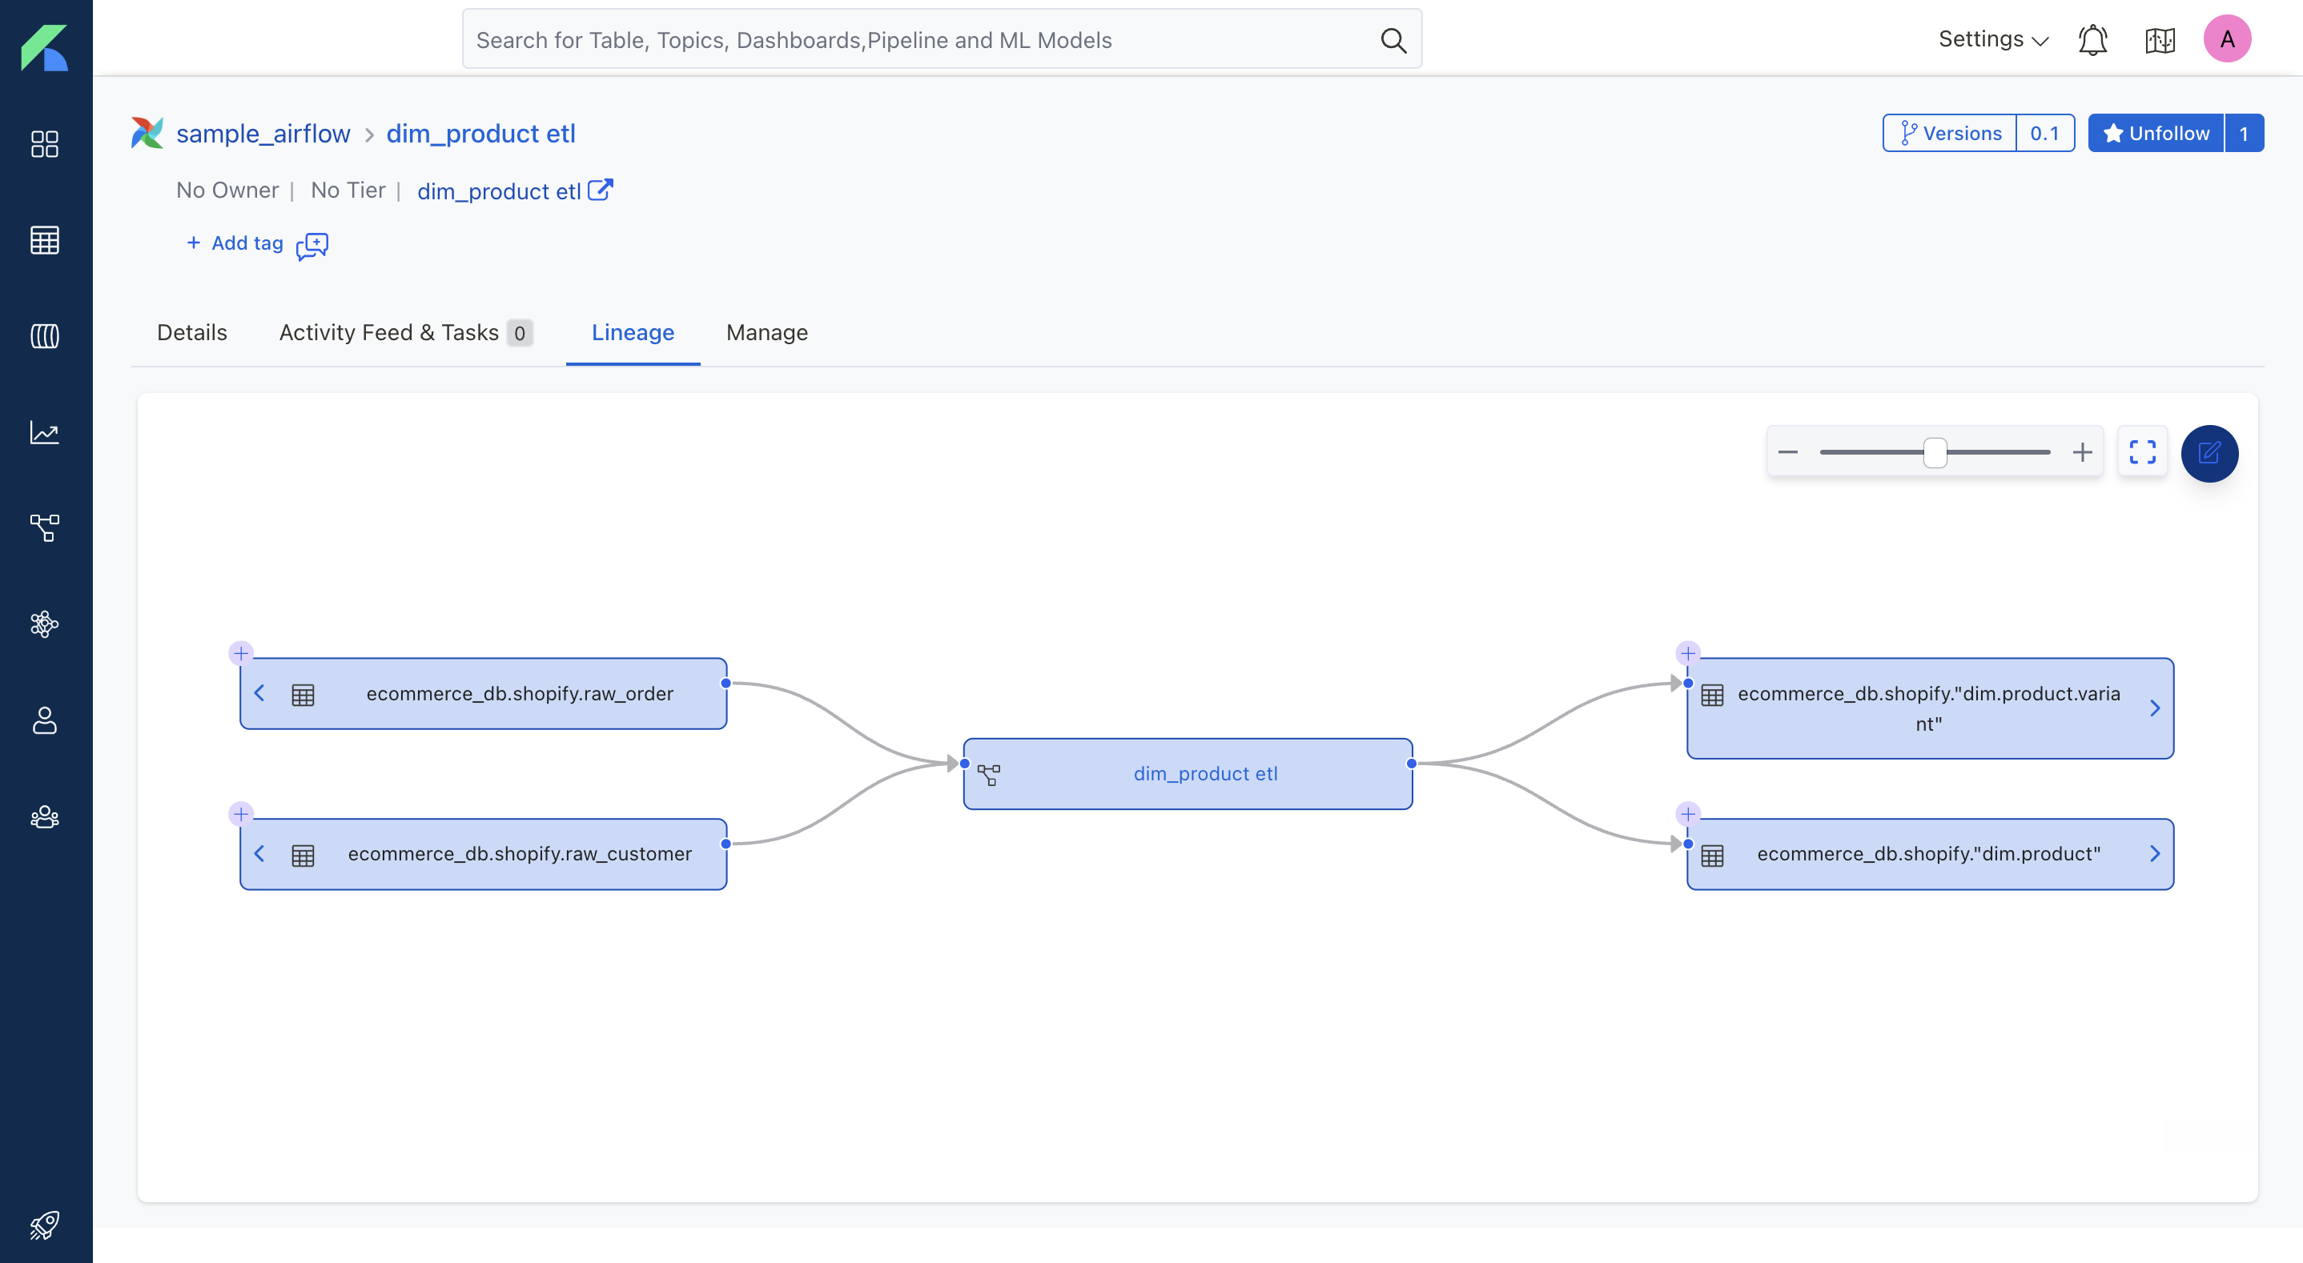
Task: Open the Dashboards chart icon in sidebar
Action: point(45,433)
